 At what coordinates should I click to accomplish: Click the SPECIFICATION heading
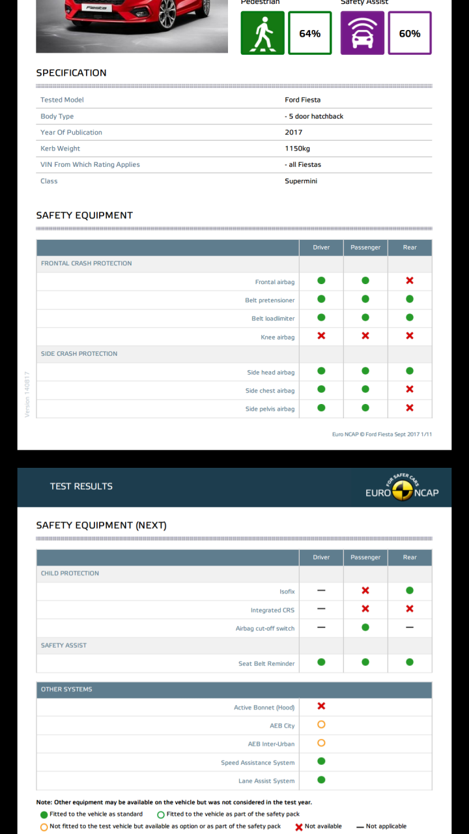click(71, 73)
